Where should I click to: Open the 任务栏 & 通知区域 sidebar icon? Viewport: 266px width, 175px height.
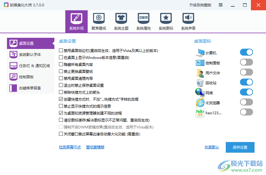click(13, 65)
